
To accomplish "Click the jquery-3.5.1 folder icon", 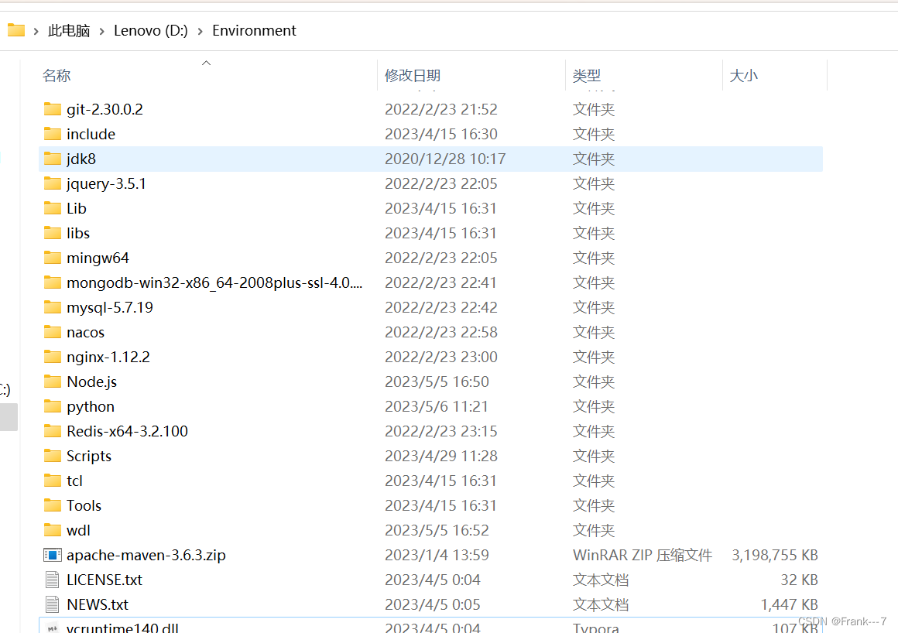I will coord(52,183).
